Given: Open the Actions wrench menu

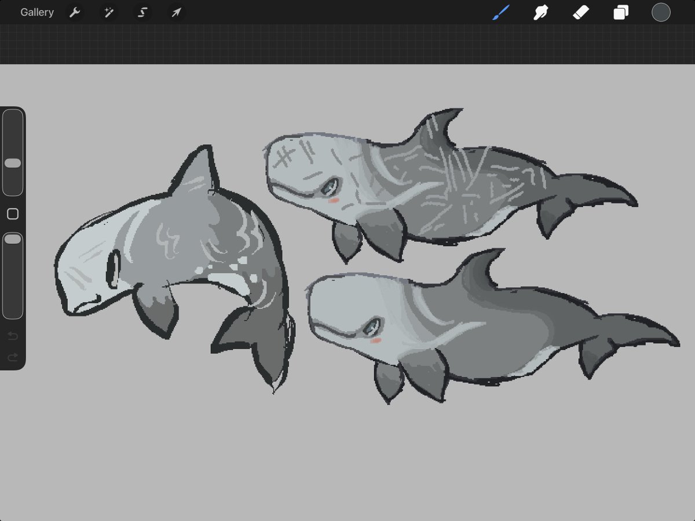Looking at the screenshot, I should [x=75, y=12].
